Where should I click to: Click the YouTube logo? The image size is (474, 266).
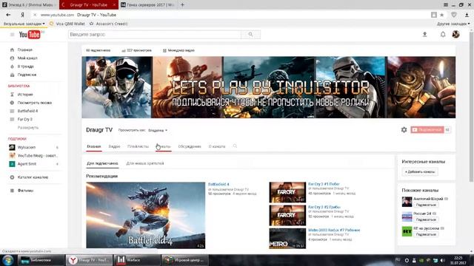pos(30,35)
